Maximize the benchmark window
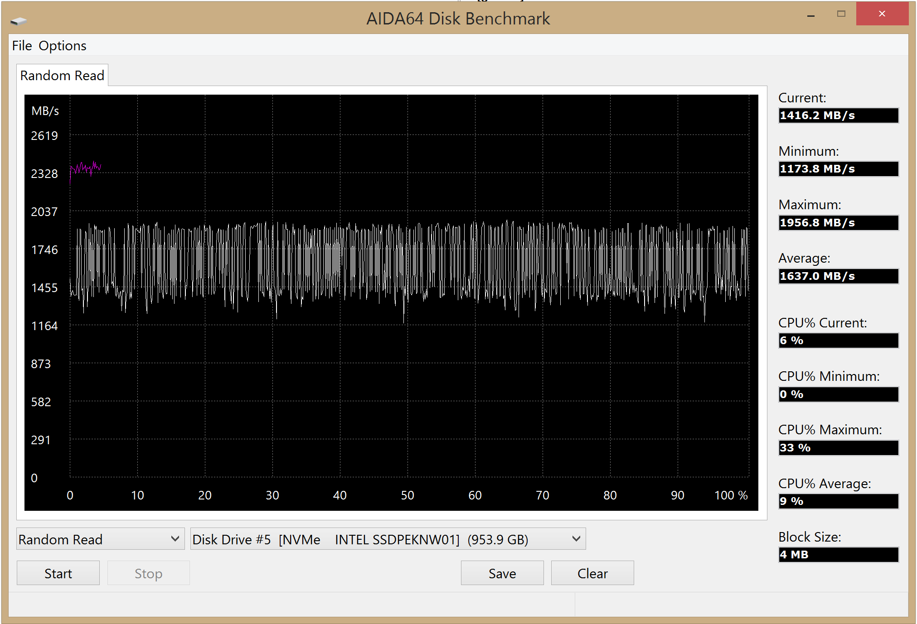The image size is (917, 624). click(x=841, y=14)
